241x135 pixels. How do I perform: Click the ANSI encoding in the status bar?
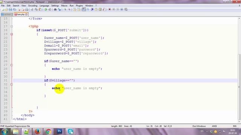tap(214, 126)
